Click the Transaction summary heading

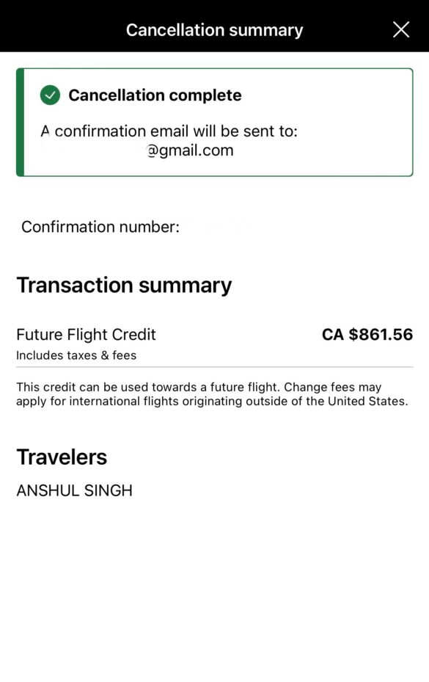pos(125,285)
